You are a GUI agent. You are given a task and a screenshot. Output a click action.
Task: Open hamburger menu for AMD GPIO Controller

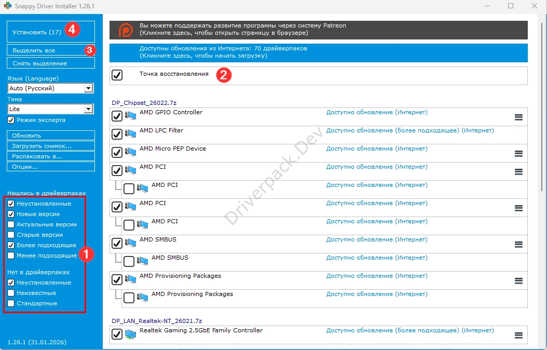[x=518, y=117]
